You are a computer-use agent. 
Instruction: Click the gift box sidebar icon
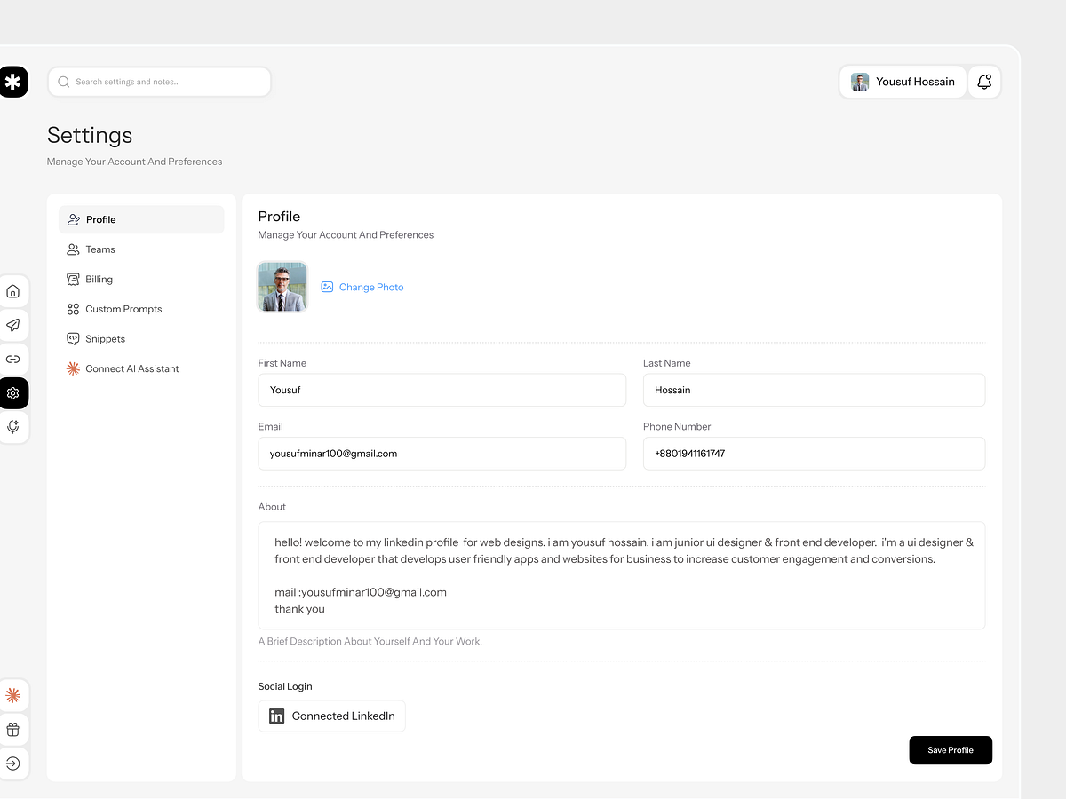point(13,730)
